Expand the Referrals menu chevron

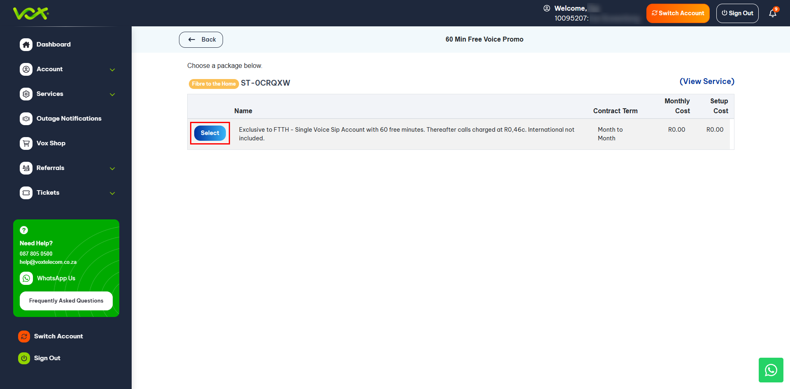click(112, 168)
